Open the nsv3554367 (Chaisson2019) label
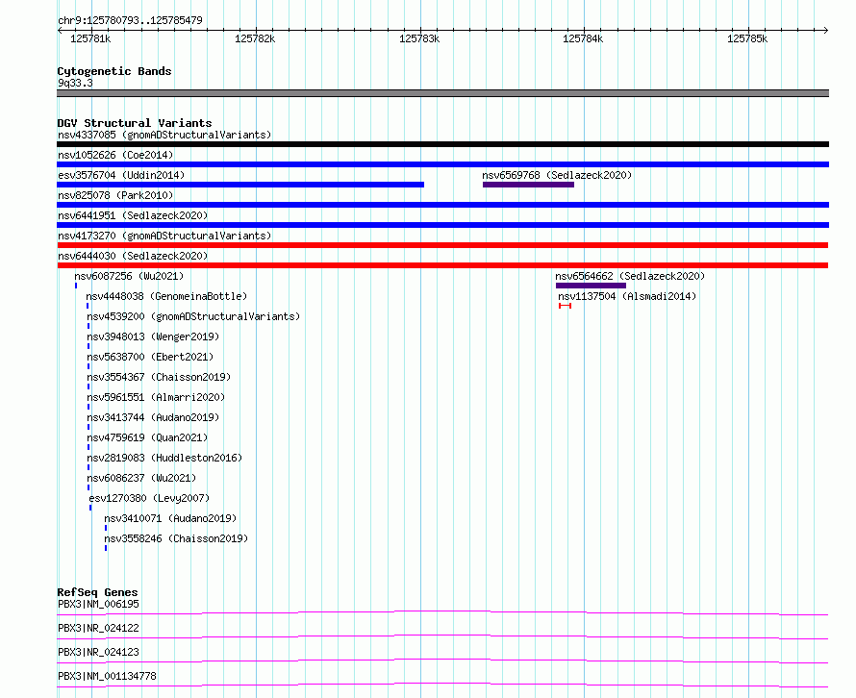This screenshot has height=698, width=856. tap(159, 377)
